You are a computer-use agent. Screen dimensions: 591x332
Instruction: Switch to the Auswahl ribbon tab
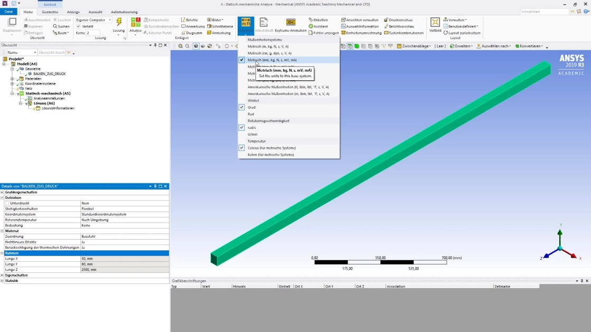tap(95, 12)
